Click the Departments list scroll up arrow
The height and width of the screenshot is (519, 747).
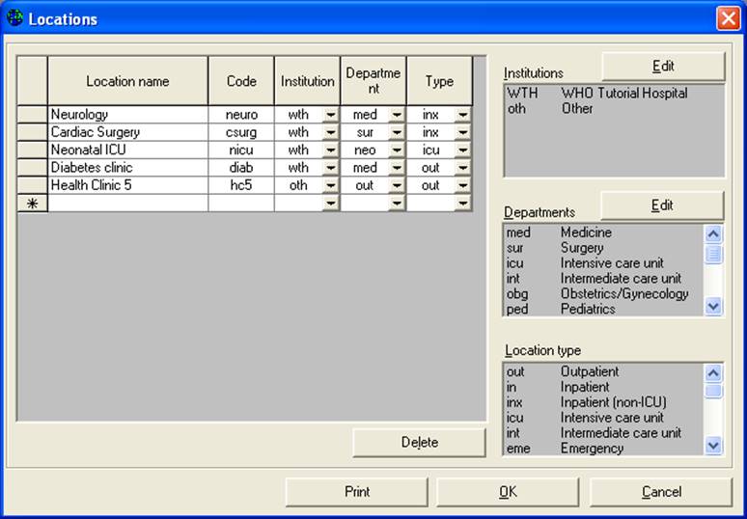(713, 233)
